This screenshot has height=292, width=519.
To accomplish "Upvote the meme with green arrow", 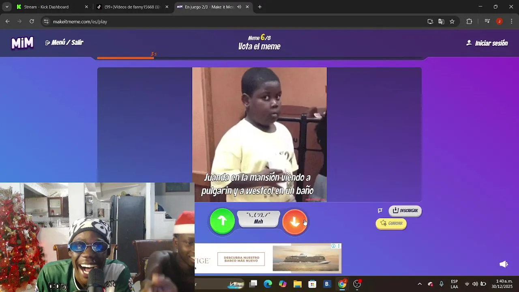I will tap(222, 221).
